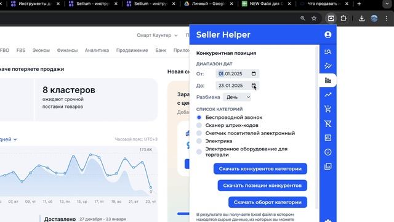
Task: Open the list search sidebar icon
Action: 328,52
